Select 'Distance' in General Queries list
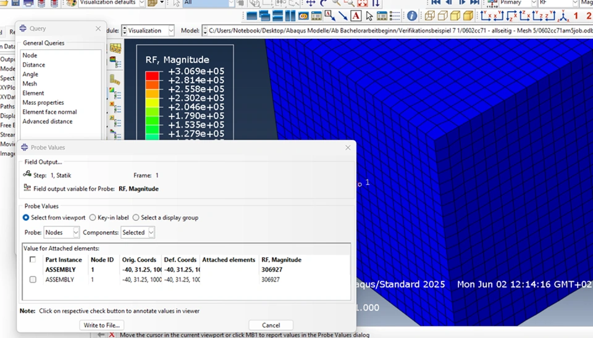This screenshot has width=593, height=338. (x=33, y=65)
